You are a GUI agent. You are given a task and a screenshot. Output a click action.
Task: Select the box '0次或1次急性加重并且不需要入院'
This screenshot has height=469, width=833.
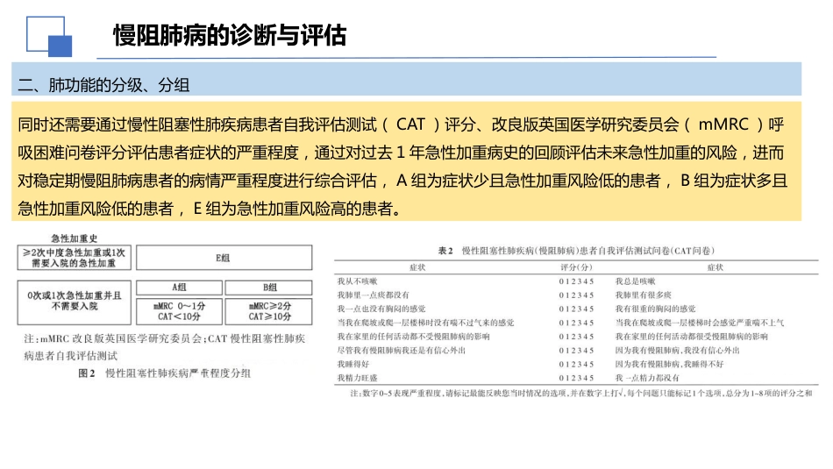74,302
